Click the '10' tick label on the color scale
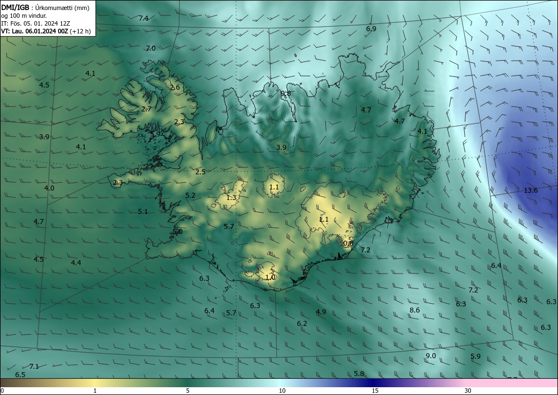The width and height of the screenshot is (558, 395). point(282,391)
